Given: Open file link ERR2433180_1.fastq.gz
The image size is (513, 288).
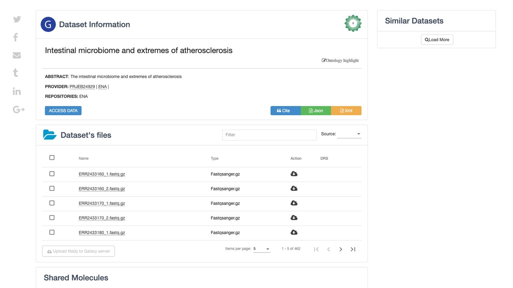Looking at the screenshot, I should [102, 232].
